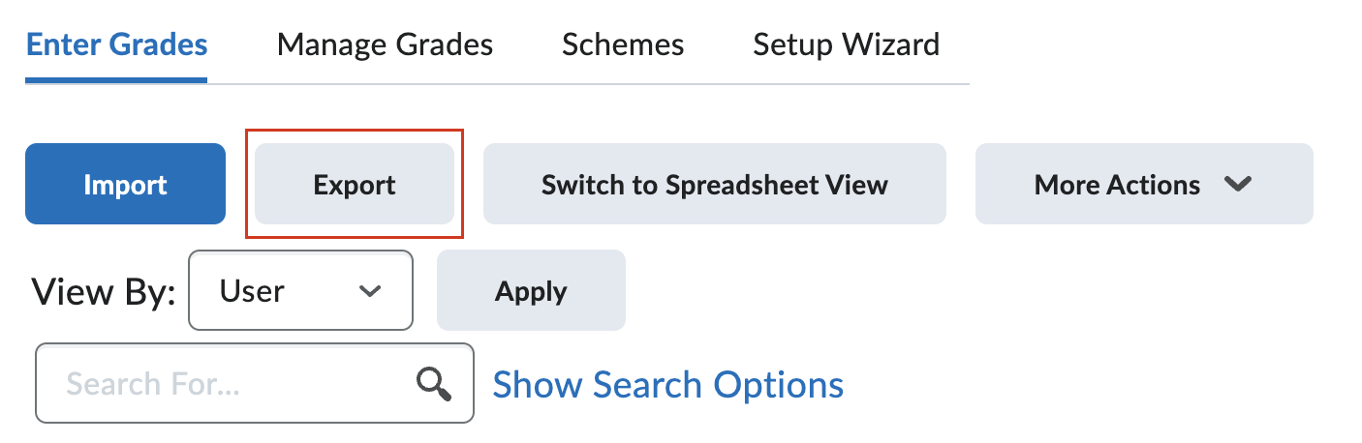Click the More Actions label text
Screen dimensions: 1362x443
tap(1117, 185)
